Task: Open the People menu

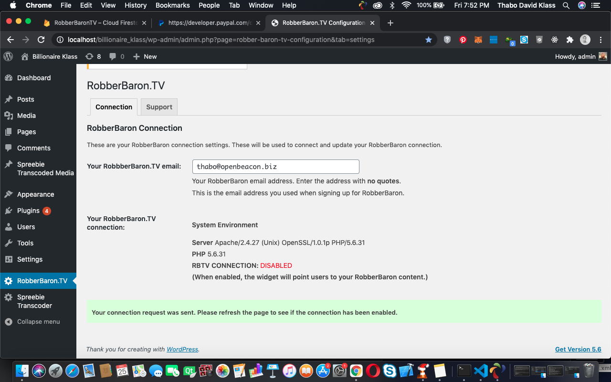Action: pyautogui.click(x=209, y=5)
